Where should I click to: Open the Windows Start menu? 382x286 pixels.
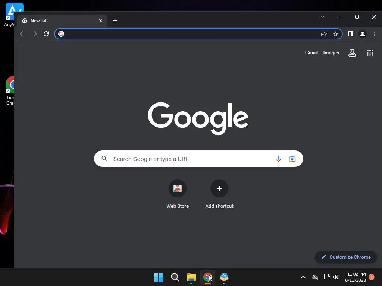point(158,277)
